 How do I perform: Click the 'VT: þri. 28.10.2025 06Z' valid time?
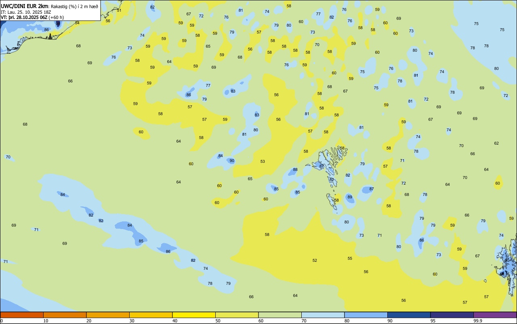click(24, 17)
